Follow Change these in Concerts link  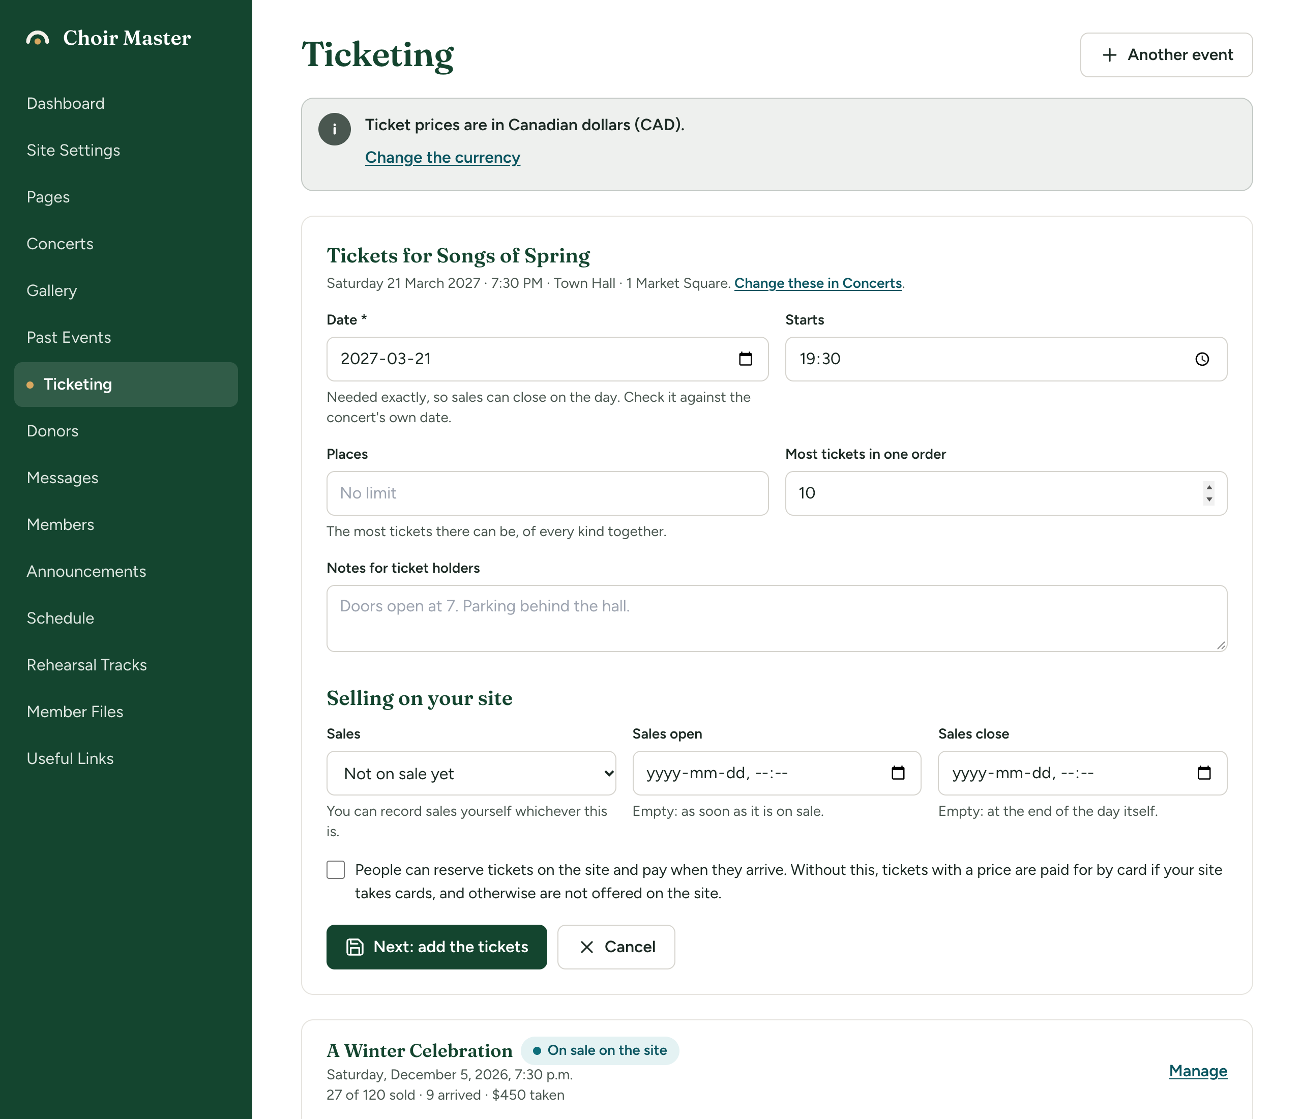click(x=817, y=283)
